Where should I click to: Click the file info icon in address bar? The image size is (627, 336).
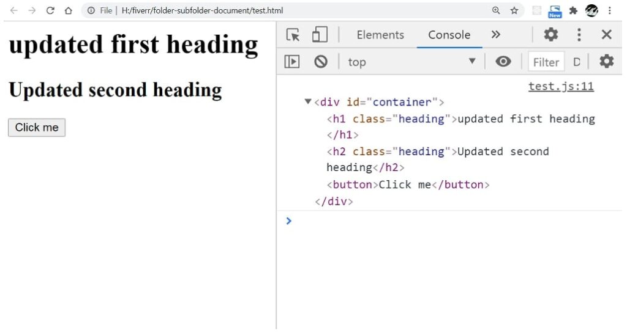pyautogui.click(x=91, y=10)
